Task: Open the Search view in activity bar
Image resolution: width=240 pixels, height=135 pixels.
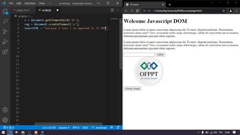Action: coord(5,21)
